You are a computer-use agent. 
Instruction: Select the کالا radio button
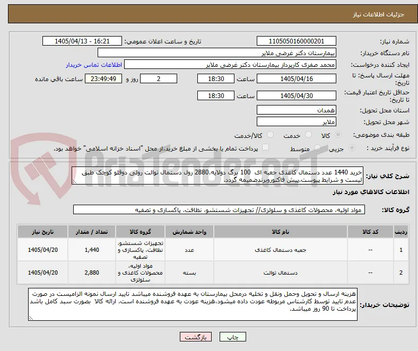click(x=338, y=135)
